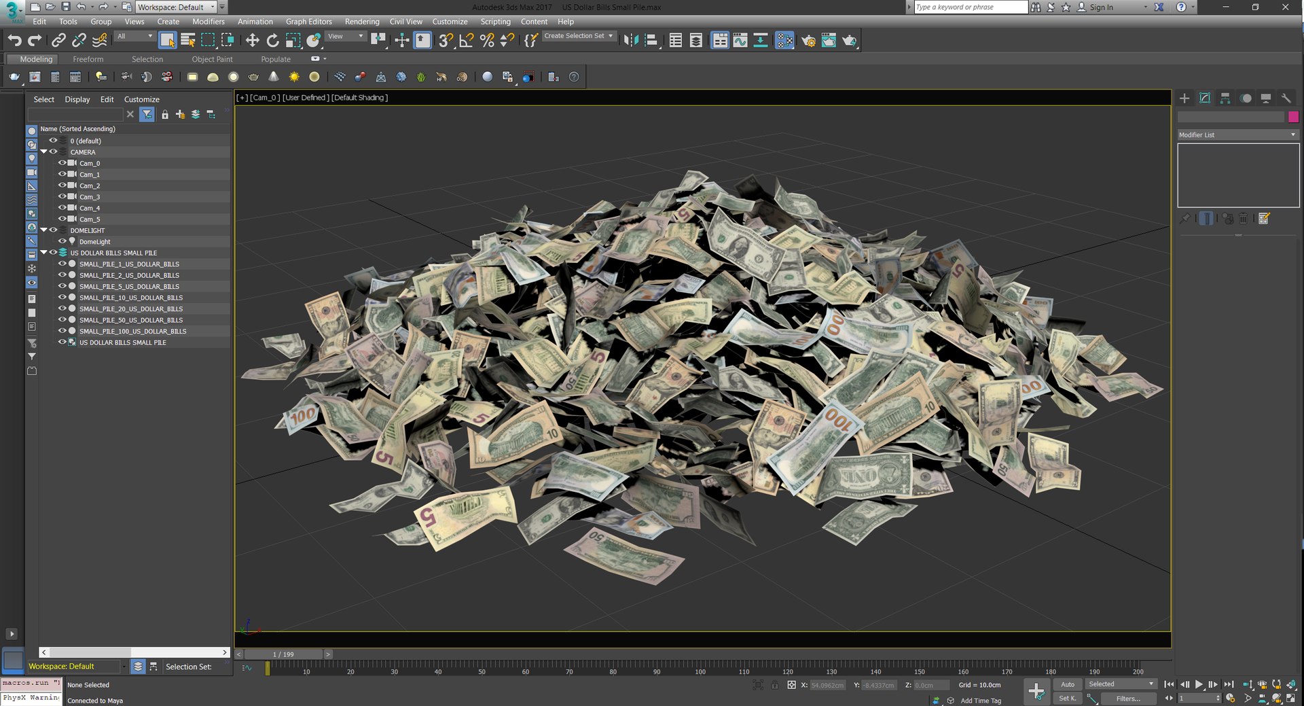The height and width of the screenshot is (706, 1304).
Task: Select the Move tool in main toolbar
Action: click(x=252, y=41)
